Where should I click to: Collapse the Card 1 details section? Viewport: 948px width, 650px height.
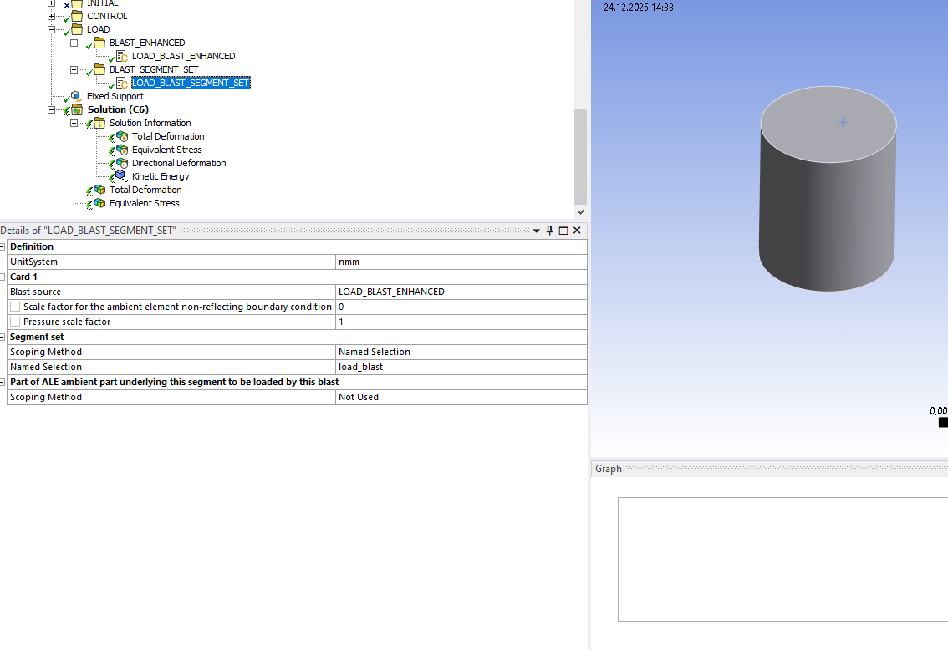(x=3, y=277)
